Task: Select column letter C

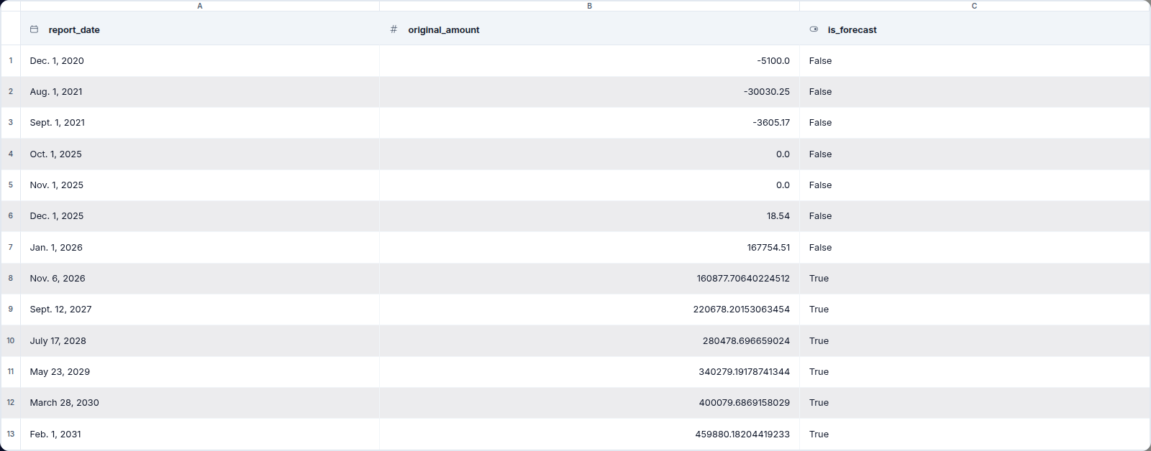Action: (975, 6)
